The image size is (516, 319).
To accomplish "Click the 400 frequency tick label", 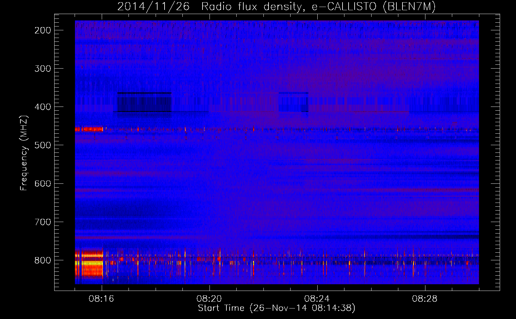I will point(43,107).
